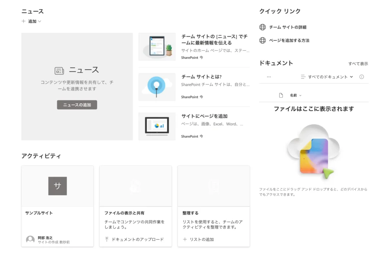This screenshot has height=261, width=390.
Task: Click the サイトにページを追加 news thumbnail
Action: [x=157, y=126]
